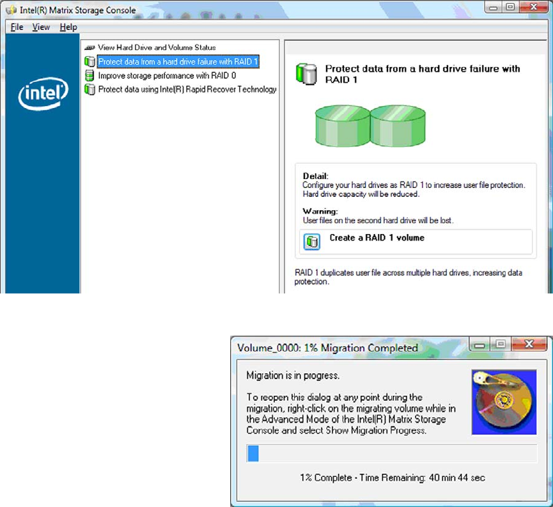Viewport: 553px width, 507px height.
Task: Click the hard disk image in migration dialog
Action: tap(504, 402)
